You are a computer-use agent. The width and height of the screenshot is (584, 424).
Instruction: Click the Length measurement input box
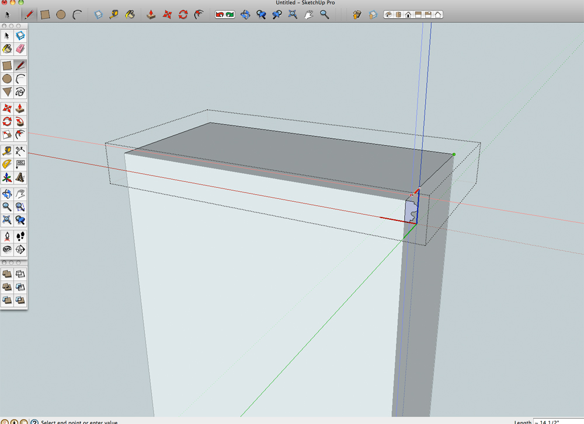558,421
